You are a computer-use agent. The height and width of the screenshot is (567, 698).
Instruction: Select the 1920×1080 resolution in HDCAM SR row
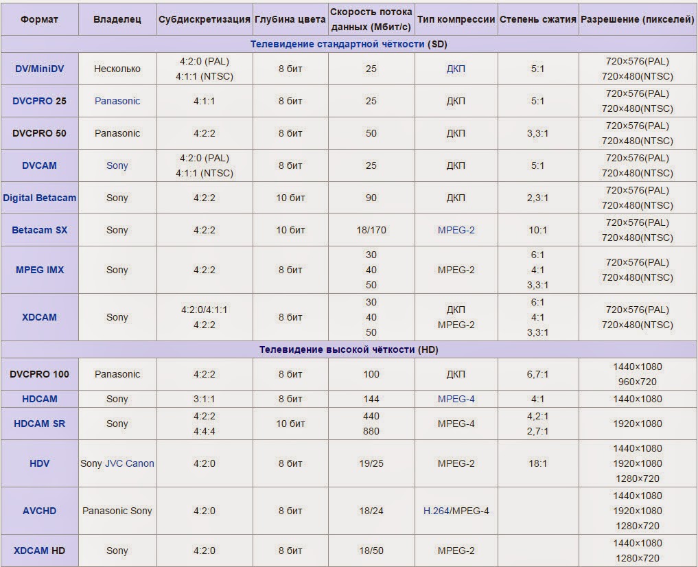638,424
